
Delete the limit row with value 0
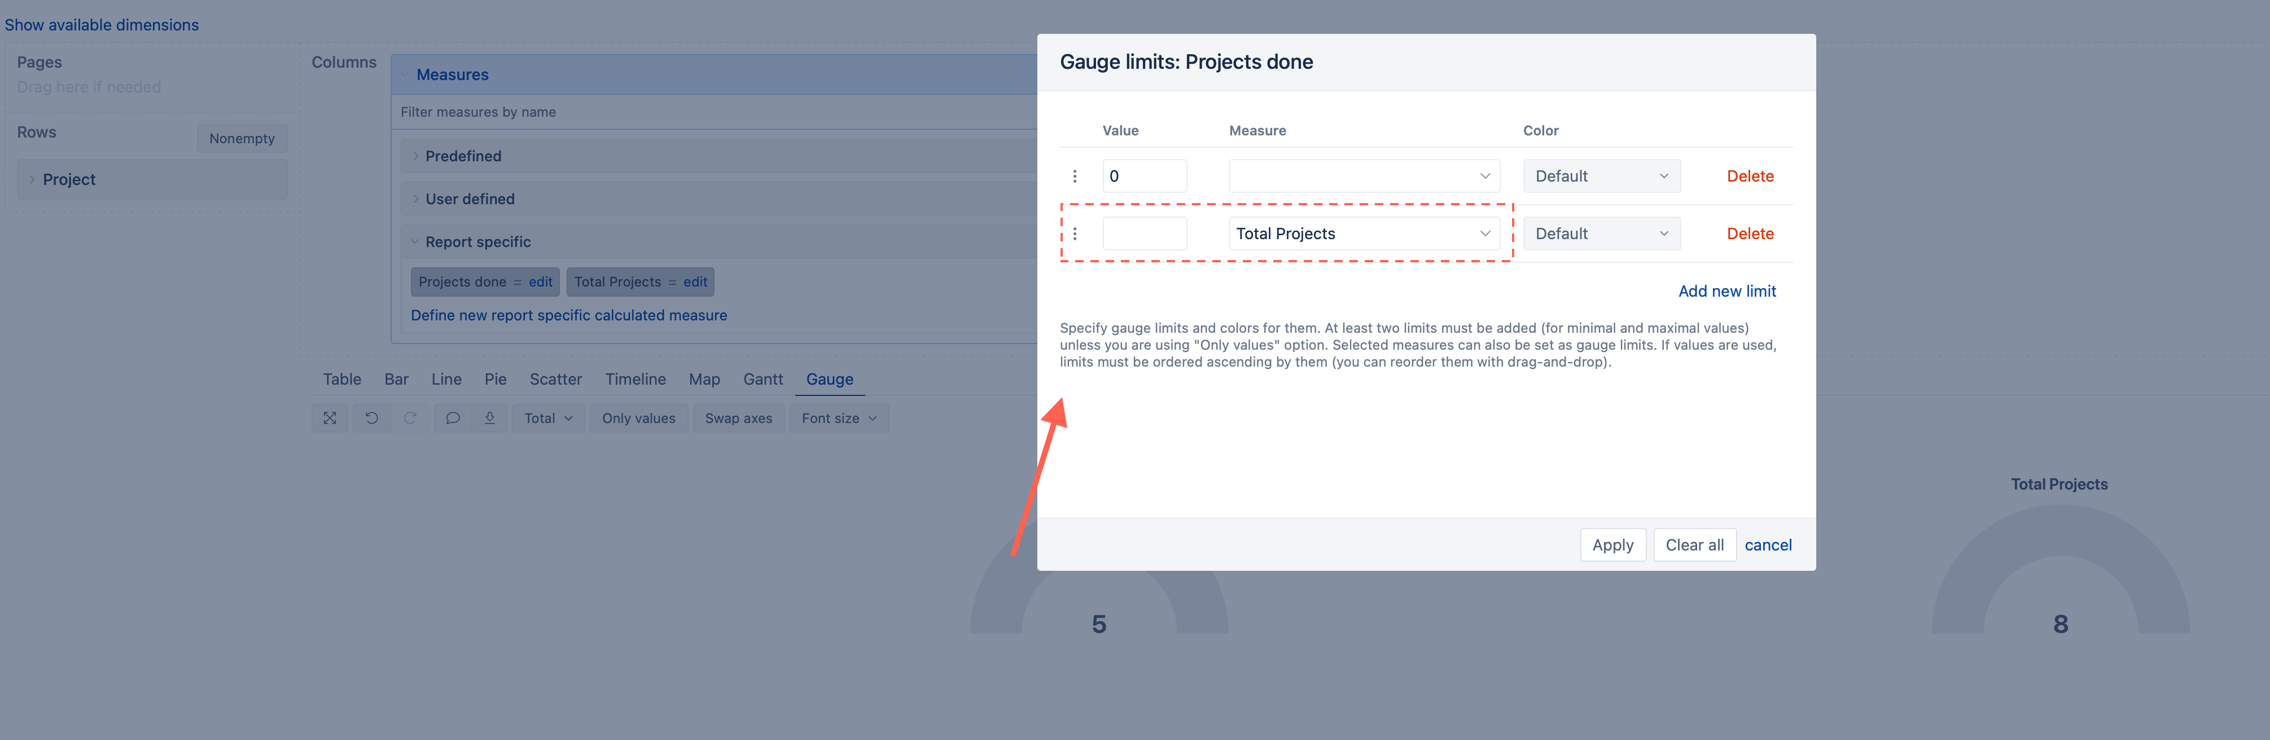click(x=1750, y=176)
